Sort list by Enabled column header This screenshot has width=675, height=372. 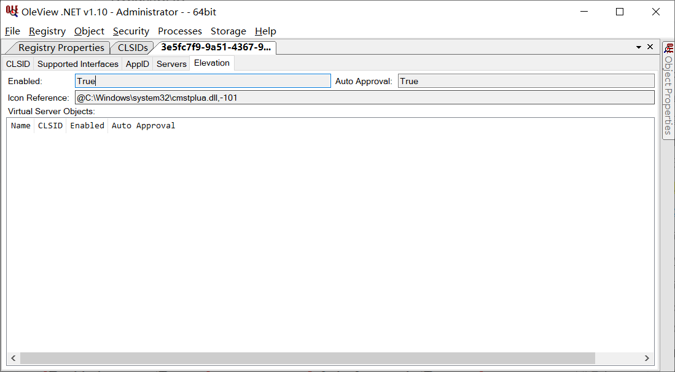point(87,126)
